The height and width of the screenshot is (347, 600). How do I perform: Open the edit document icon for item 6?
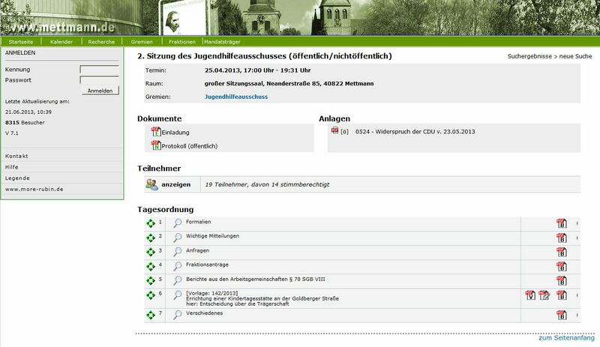[x=544, y=296]
